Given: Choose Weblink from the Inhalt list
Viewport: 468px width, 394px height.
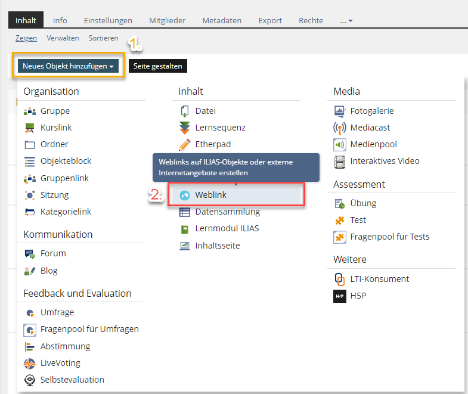Looking at the screenshot, I should pyautogui.click(x=210, y=195).
